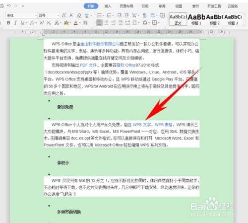Open the borders dropdown arrow
This screenshot has height=223, width=248.
pos(158,23)
